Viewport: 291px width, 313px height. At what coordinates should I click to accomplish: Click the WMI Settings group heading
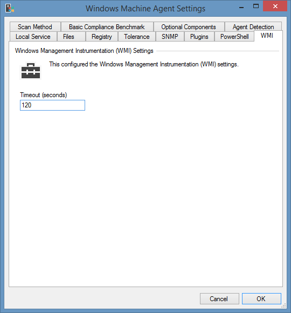click(84, 51)
